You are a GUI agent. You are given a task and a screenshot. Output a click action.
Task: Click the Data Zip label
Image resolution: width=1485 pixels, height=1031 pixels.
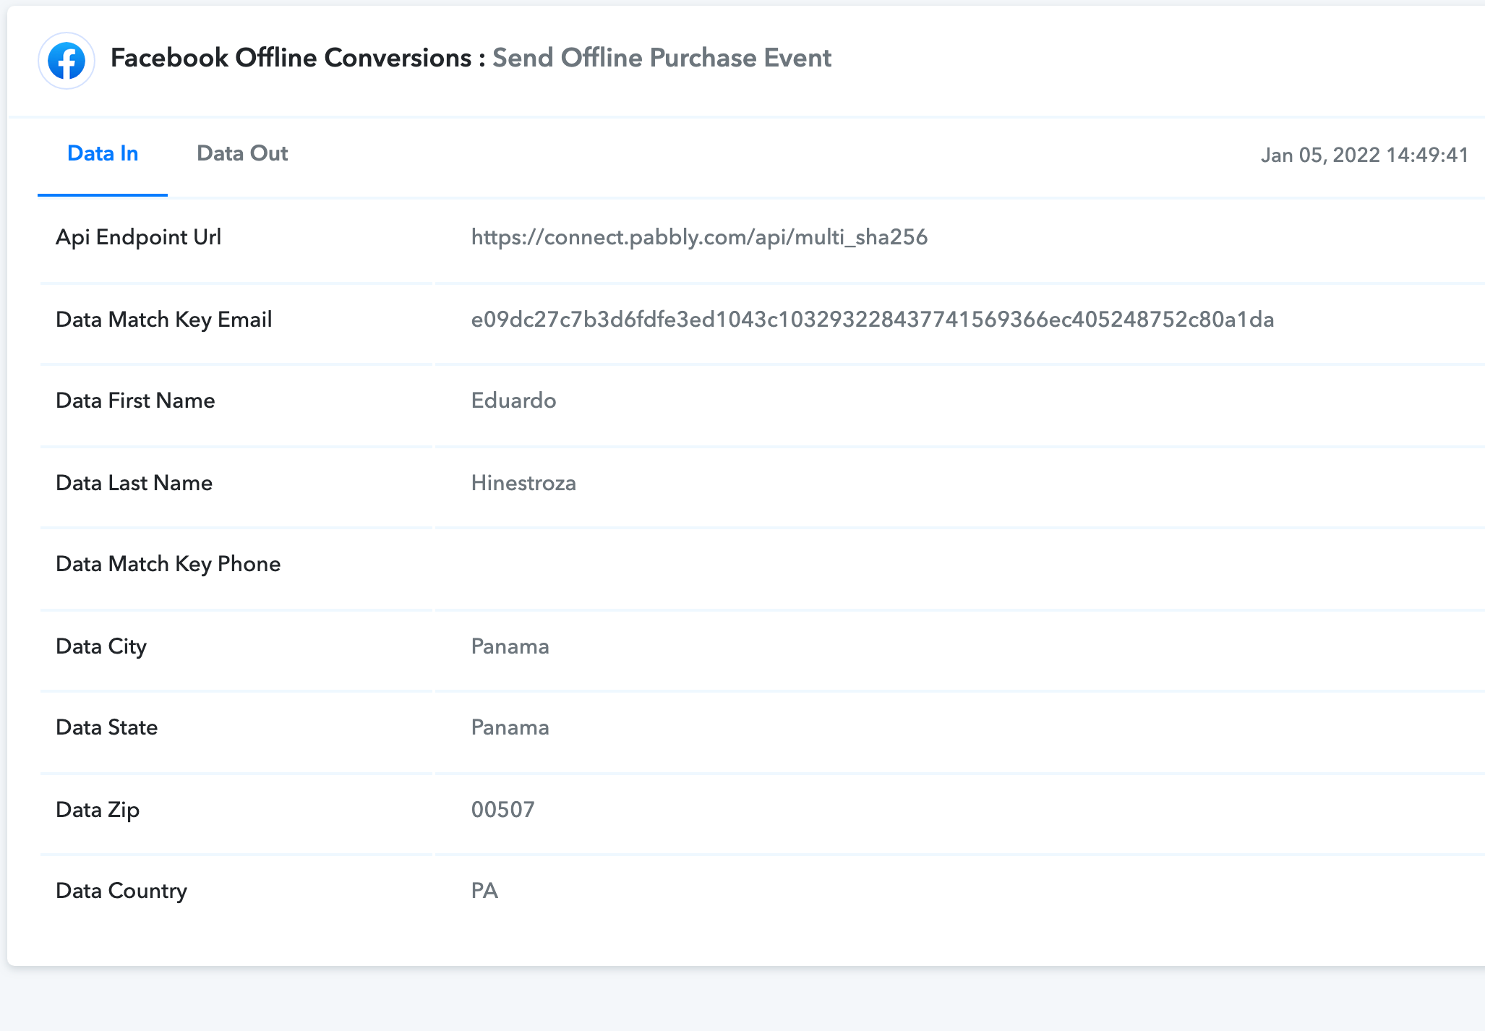coord(98,810)
